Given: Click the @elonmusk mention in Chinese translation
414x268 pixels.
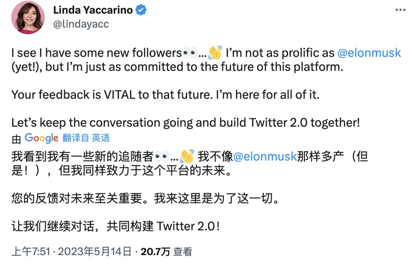Looking at the screenshot, I should [265, 156].
